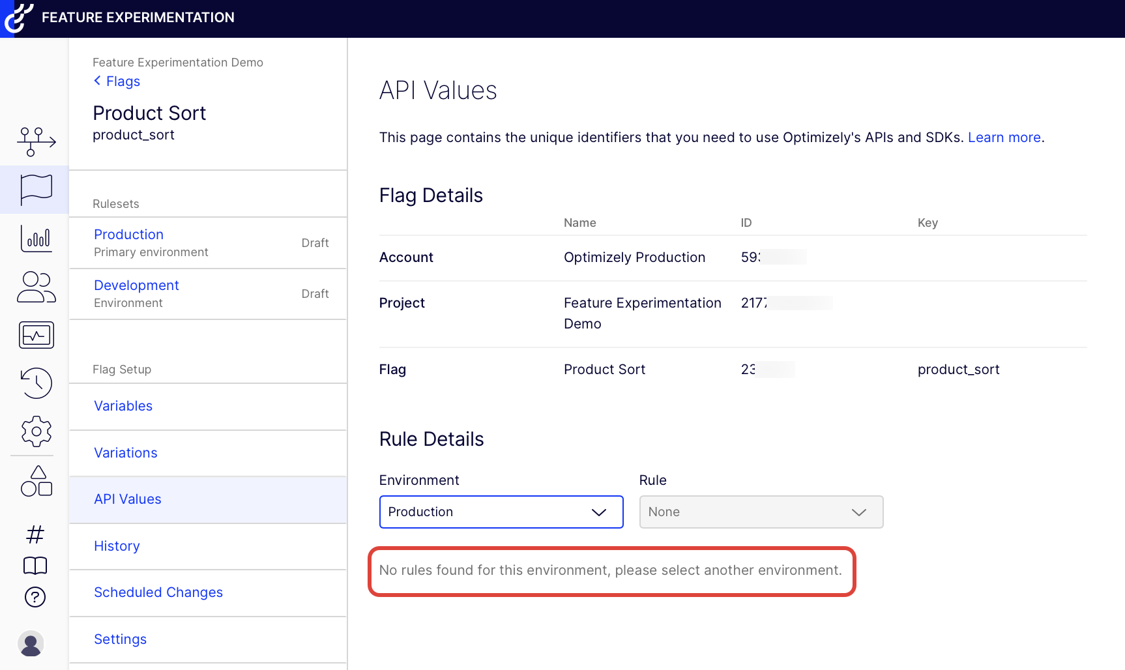Image resolution: width=1125 pixels, height=670 pixels.
Task: Select the Production ruleset
Action: (x=129, y=235)
